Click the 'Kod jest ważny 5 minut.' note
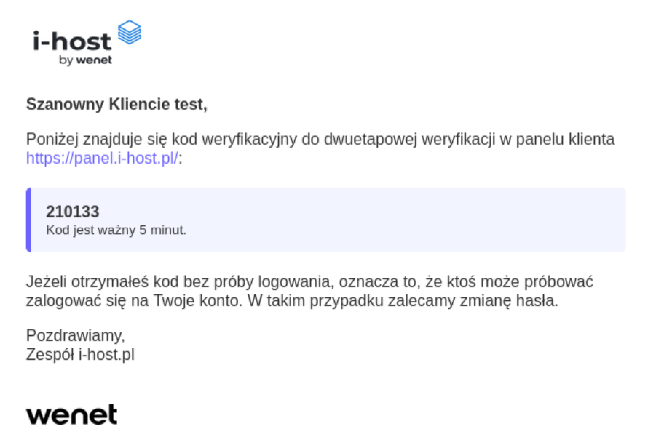Screen dimensions: 656x445 click(116, 230)
